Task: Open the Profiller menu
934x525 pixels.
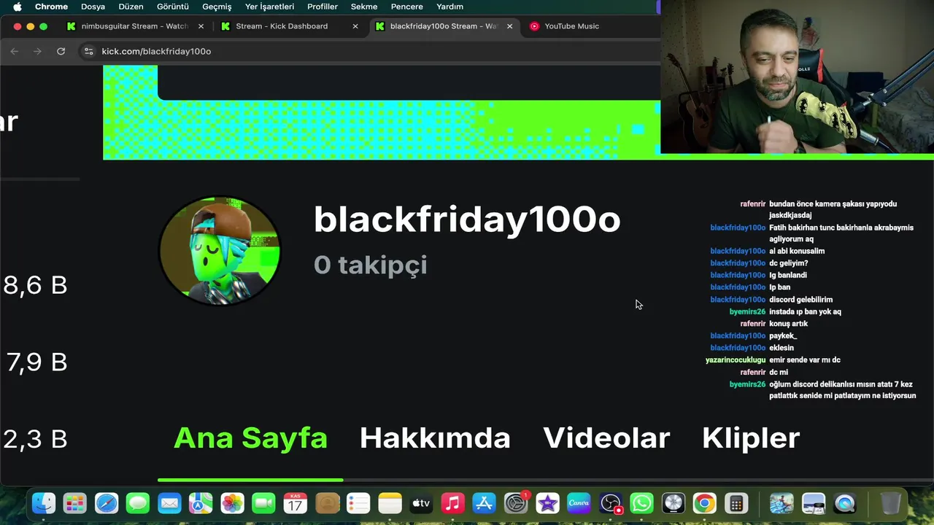Action: (x=322, y=7)
